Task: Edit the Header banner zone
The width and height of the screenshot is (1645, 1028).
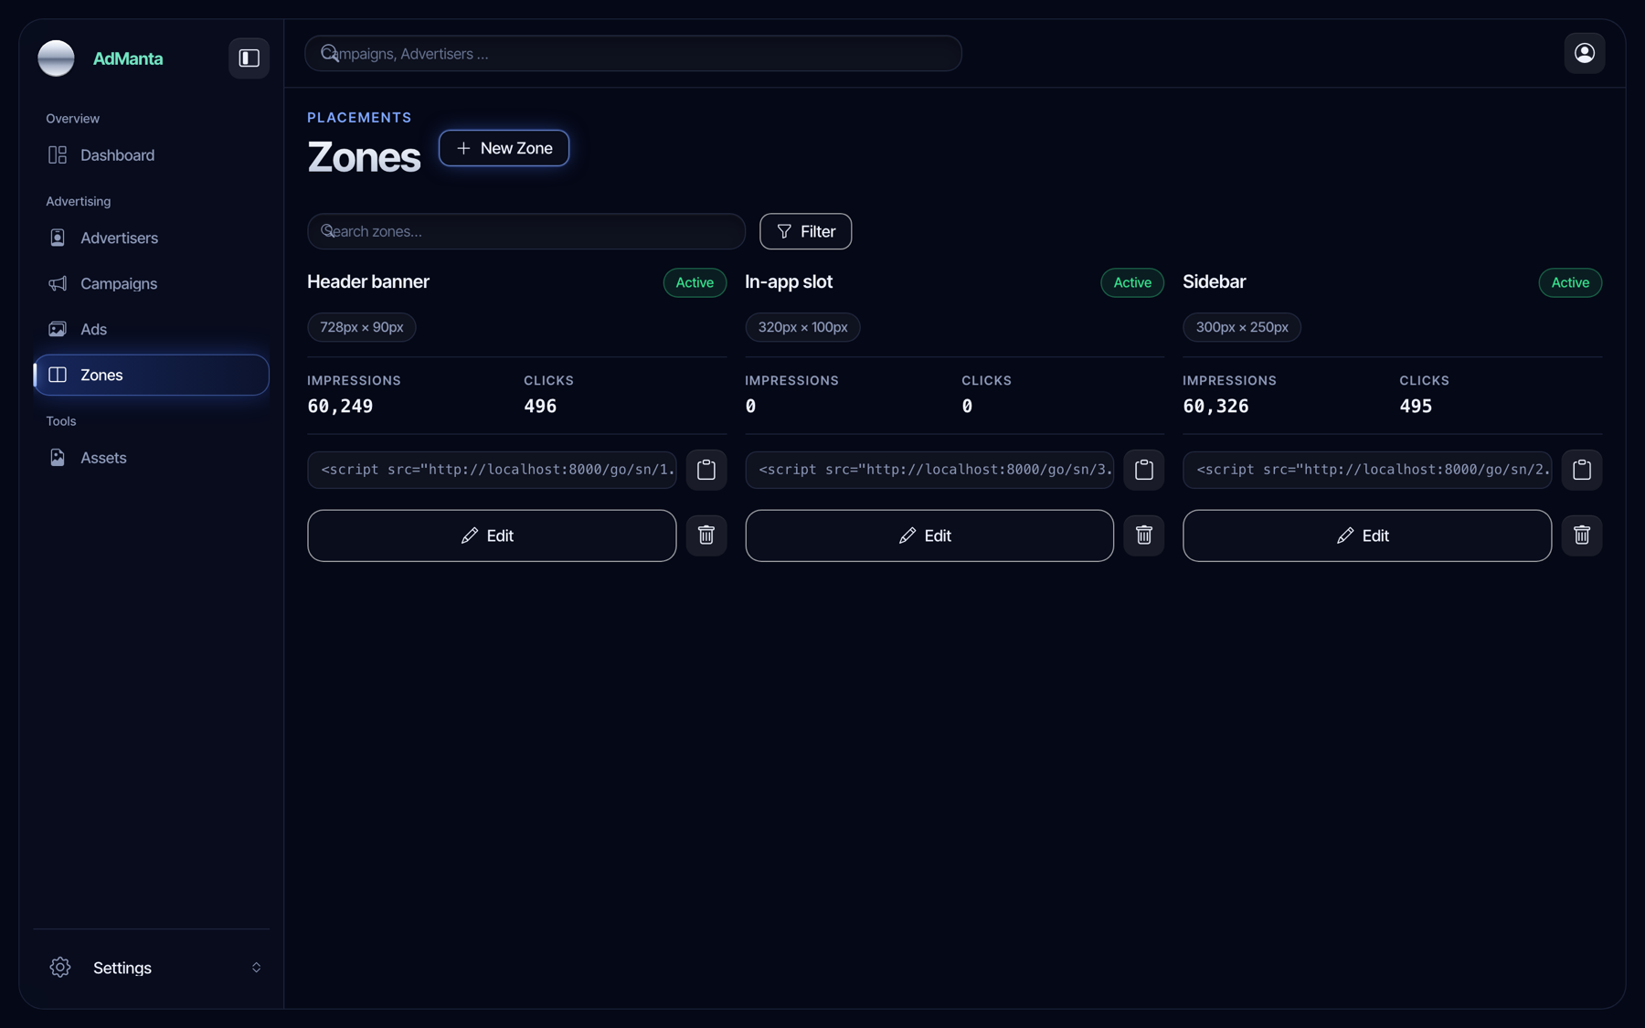Action: (492, 535)
